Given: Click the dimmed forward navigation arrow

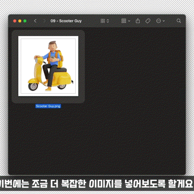Looking at the screenshot, I should click(x=43, y=21).
